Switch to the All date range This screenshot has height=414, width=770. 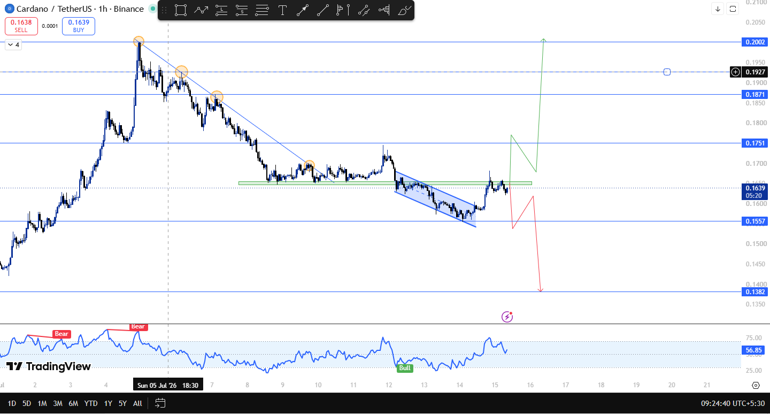(137, 403)
